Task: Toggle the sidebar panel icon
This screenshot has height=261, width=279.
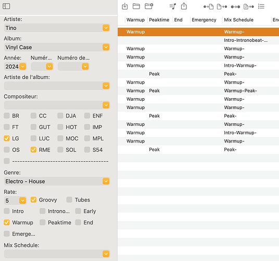Action: click(x=6, y=6)
